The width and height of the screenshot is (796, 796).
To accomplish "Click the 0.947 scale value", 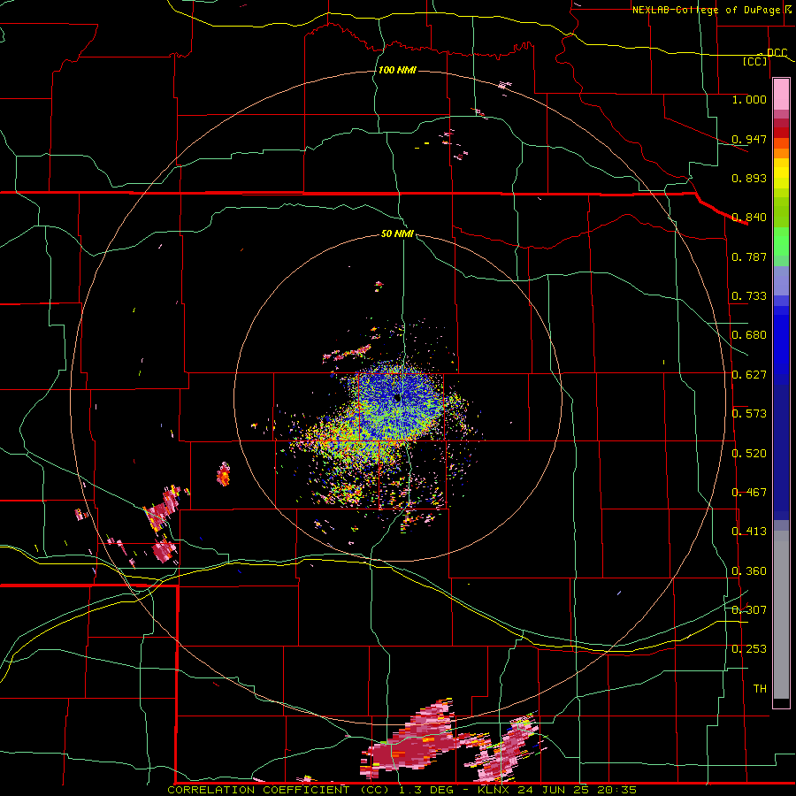I will coord(749,139).
